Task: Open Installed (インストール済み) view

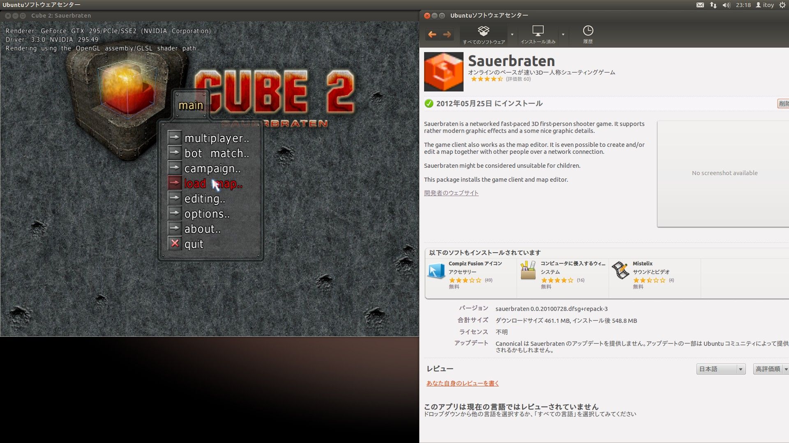Action: tap(538, 35)
